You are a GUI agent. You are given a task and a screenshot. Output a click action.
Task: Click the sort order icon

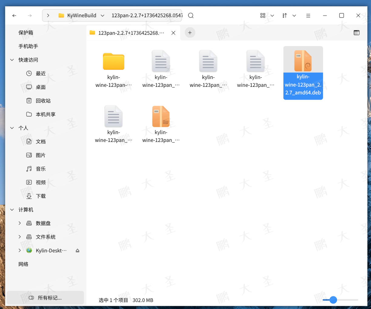click(x=285, y=15)
